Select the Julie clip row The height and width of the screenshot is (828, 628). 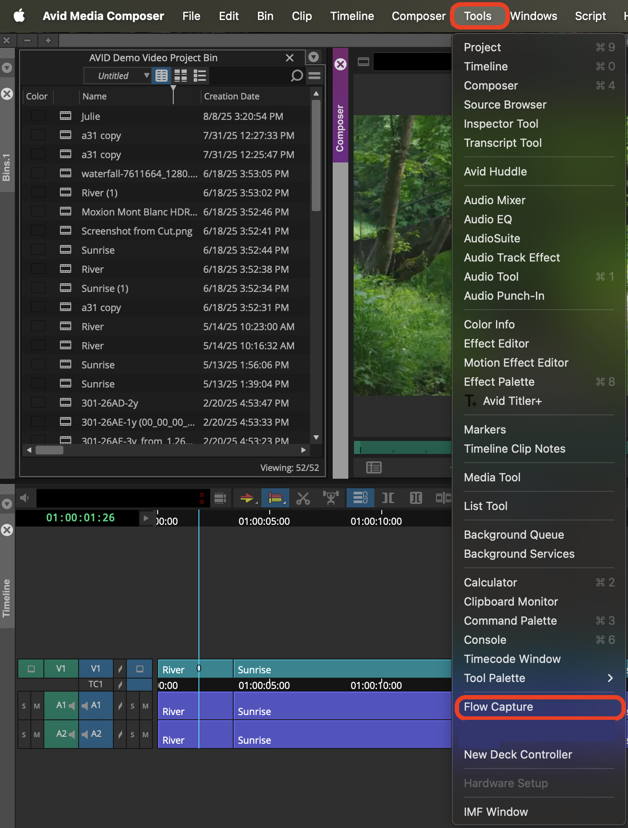pos(167,116)
